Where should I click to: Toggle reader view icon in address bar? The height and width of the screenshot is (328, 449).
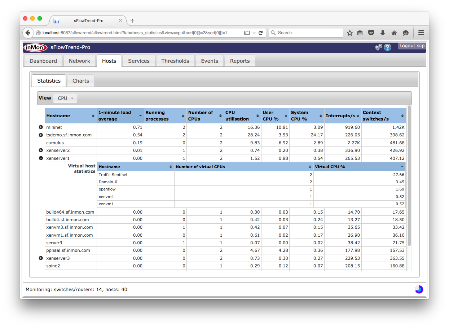tap(247, 33)
